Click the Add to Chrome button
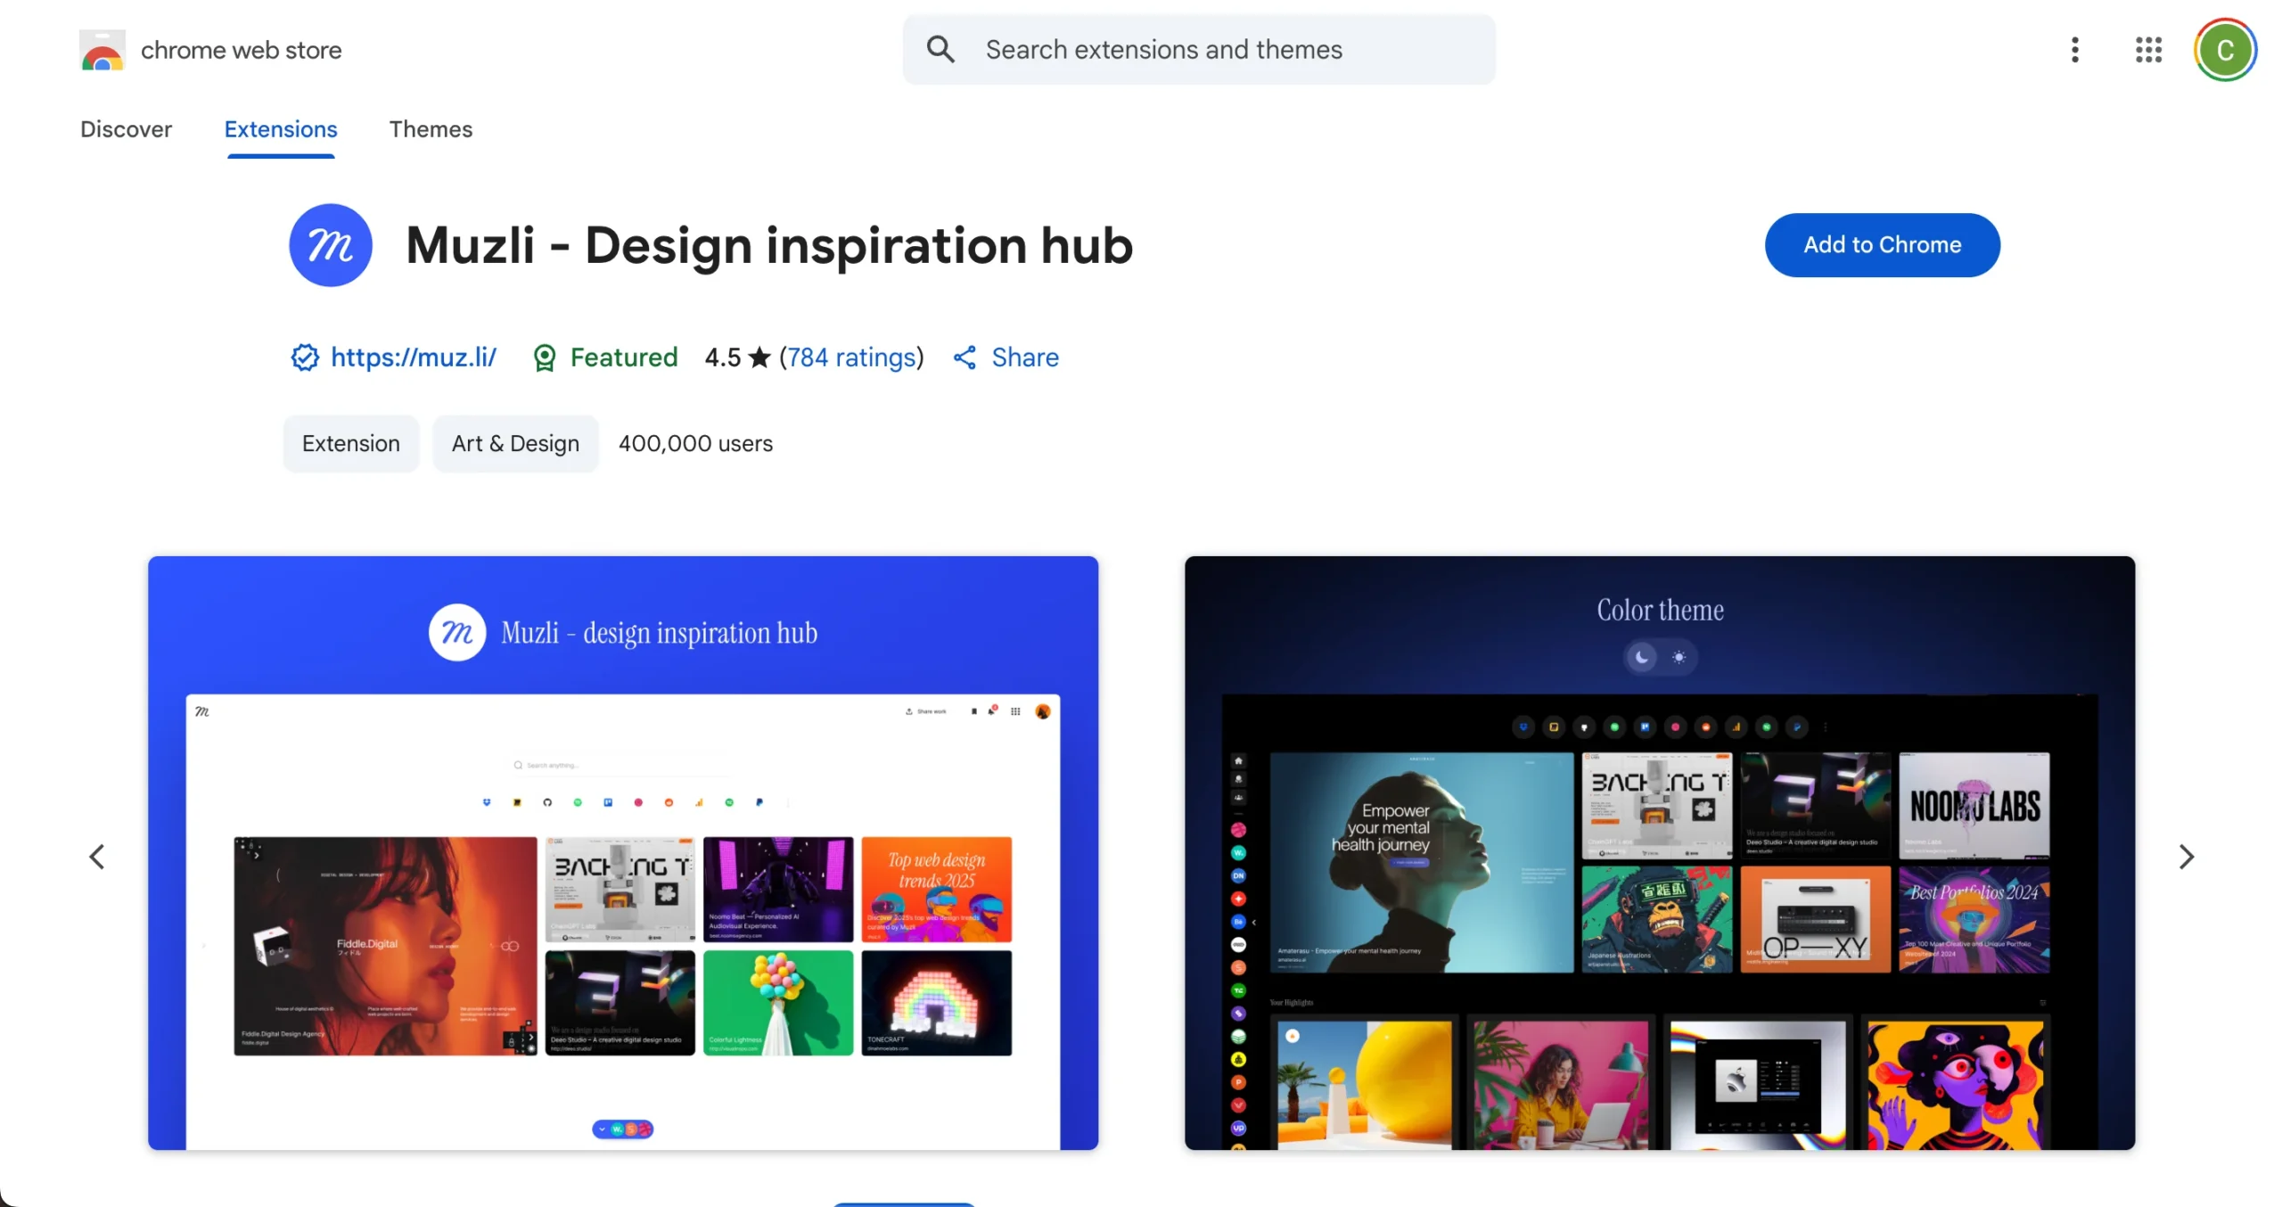This screenshot has height=1207, width=2282. (1882, 245)
